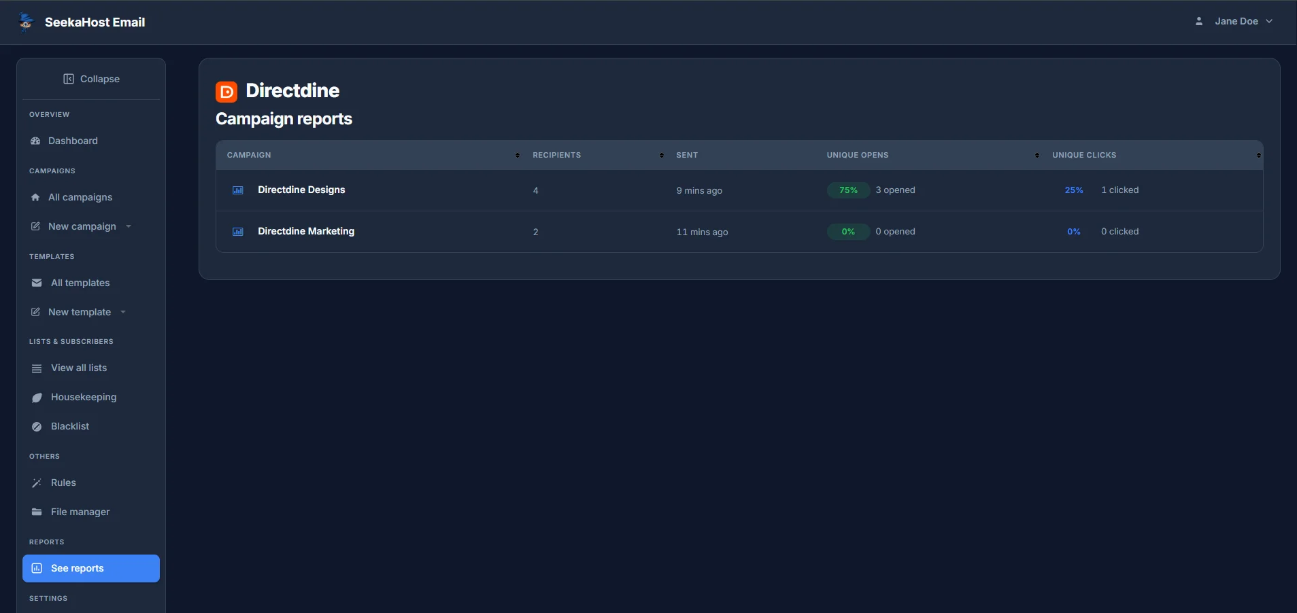The image size is (1297, 613).
Task: Click the Dashboard gauge icon
Action: [35, 141]
